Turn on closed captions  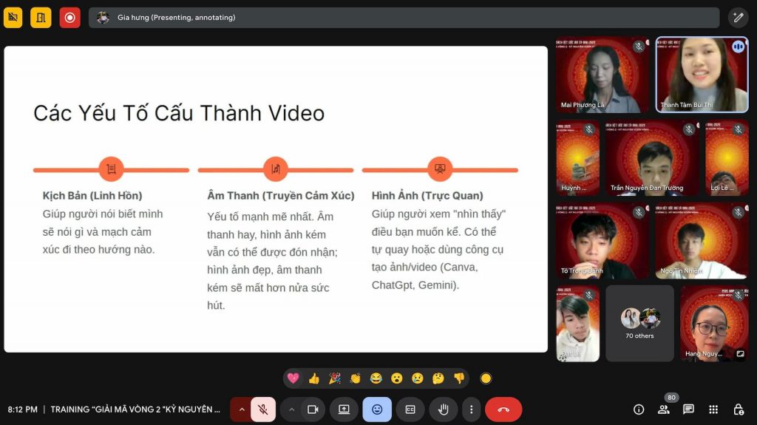pyautogui.click(x=410, y=409)
